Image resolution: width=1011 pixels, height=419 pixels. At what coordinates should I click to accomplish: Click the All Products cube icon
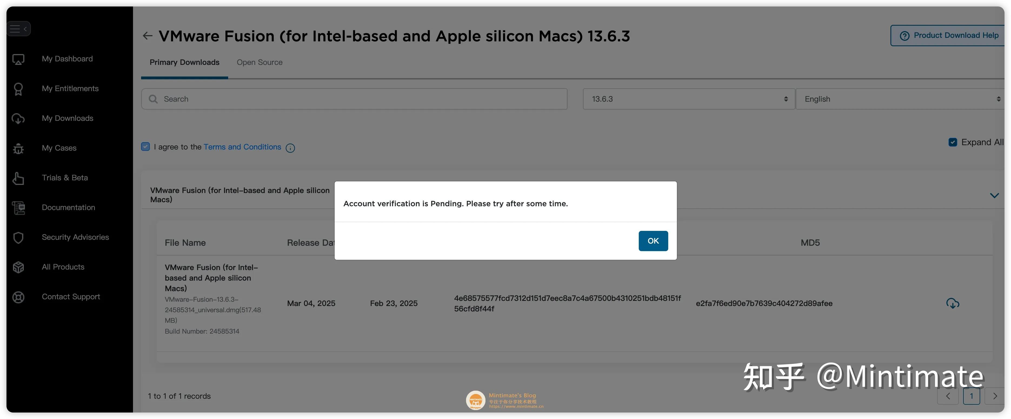tap(18, 267)
